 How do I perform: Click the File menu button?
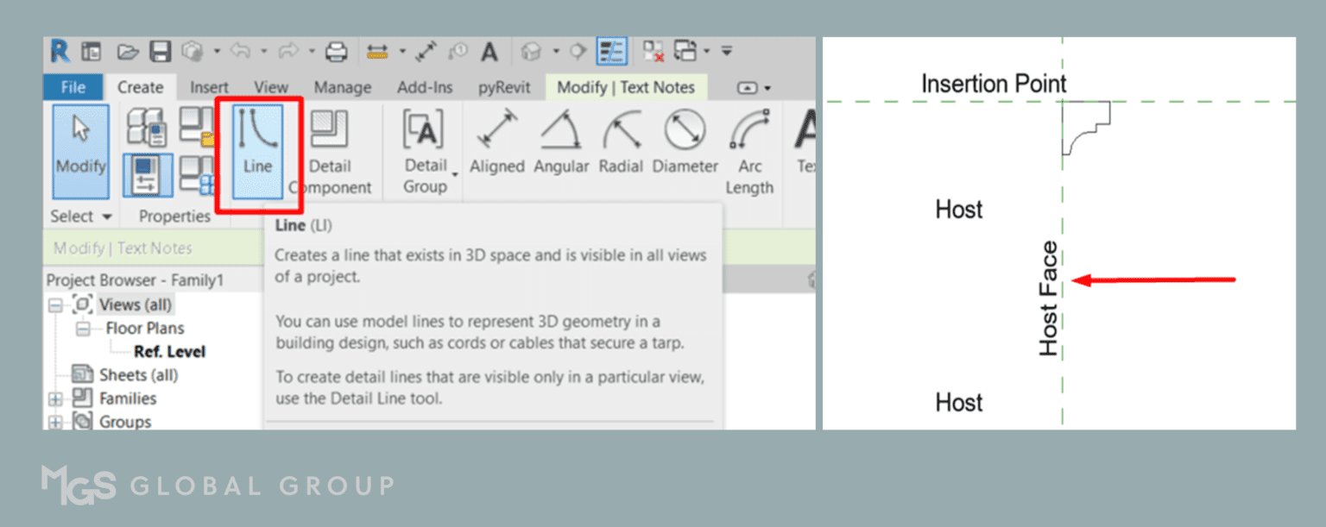point(73,86)
